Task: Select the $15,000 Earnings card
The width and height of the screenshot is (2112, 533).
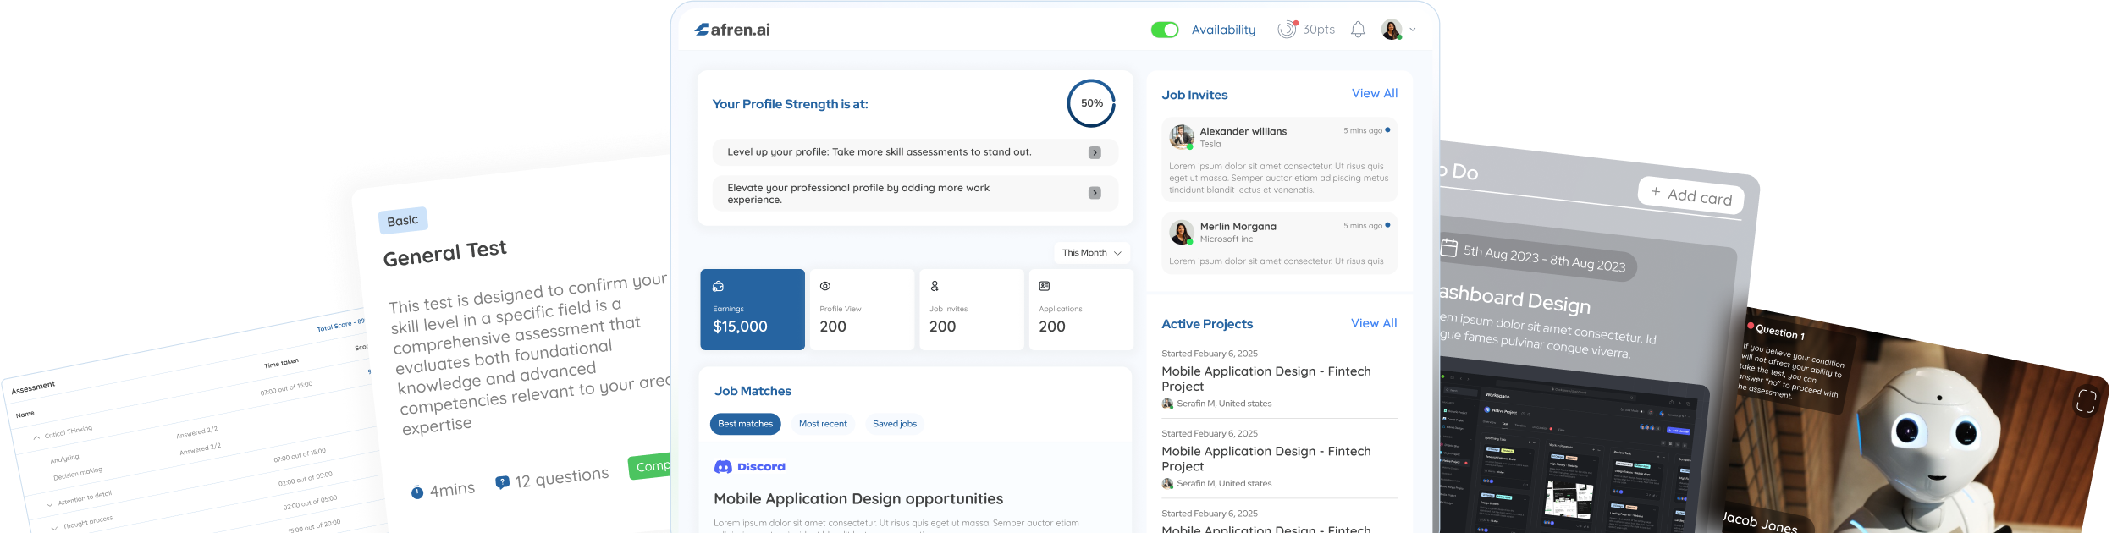Action: (x=753, y=310)
